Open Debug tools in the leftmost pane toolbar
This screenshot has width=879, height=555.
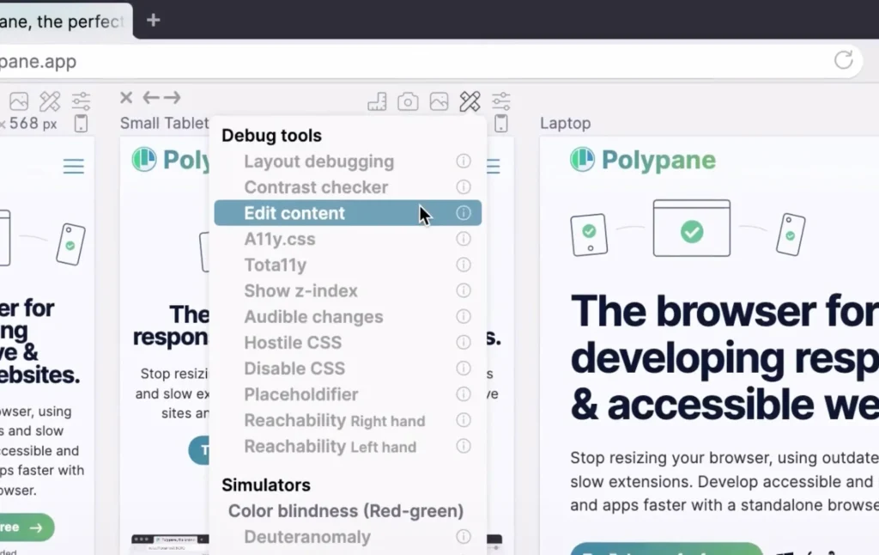tap(49, 101)
